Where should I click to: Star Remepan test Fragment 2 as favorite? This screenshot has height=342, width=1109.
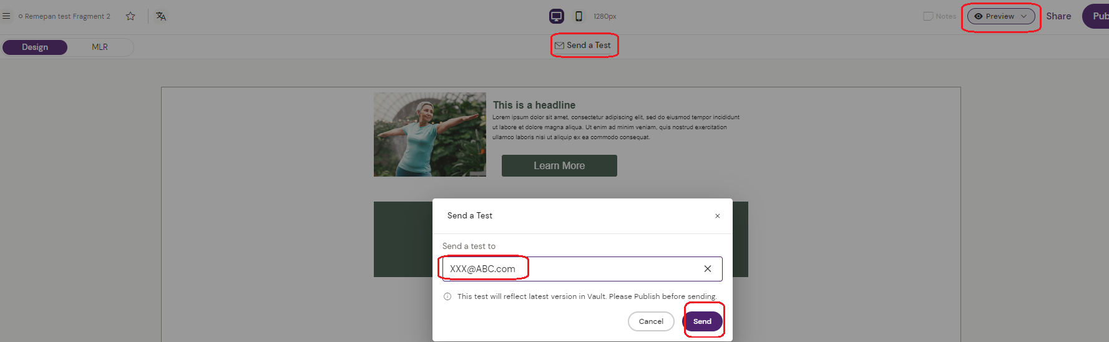(130, 16)
